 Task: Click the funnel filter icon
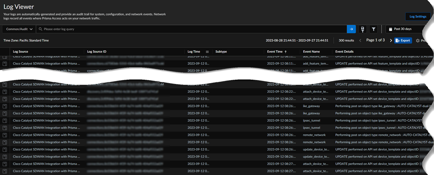[373, 29]
